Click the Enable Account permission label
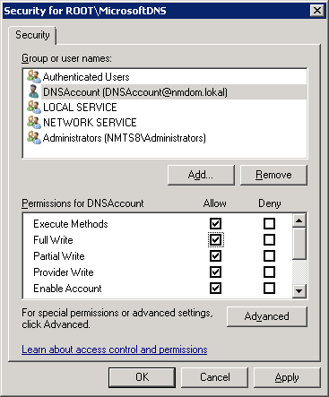This screenshot has height=397, width=329. pos(67,289)
